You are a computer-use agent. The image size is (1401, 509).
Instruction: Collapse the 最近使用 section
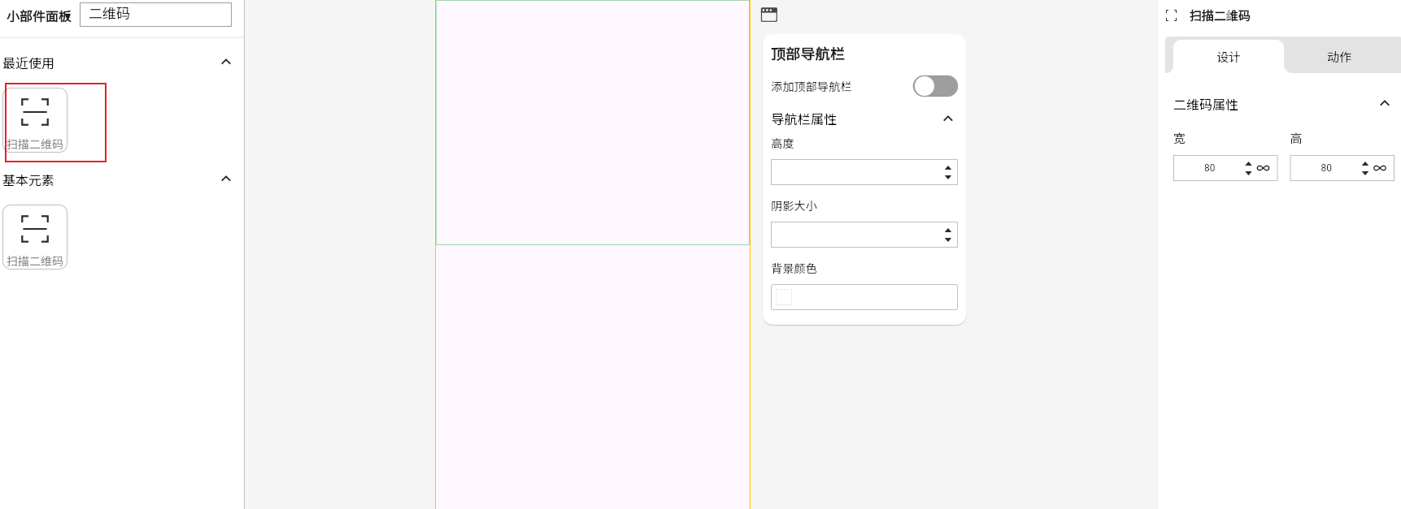coord(226,62)
